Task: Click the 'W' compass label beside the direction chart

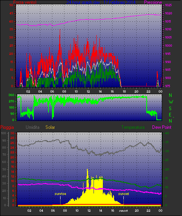Action: 171,102
